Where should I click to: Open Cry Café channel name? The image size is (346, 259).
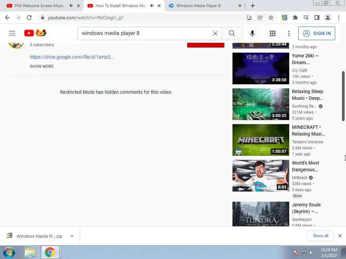coord(299,70)
